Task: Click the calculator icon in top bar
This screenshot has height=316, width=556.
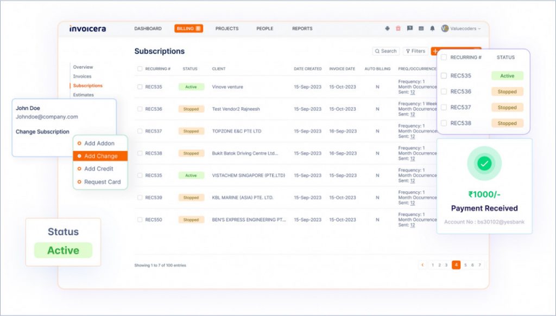Action: [x=421, y=28]
